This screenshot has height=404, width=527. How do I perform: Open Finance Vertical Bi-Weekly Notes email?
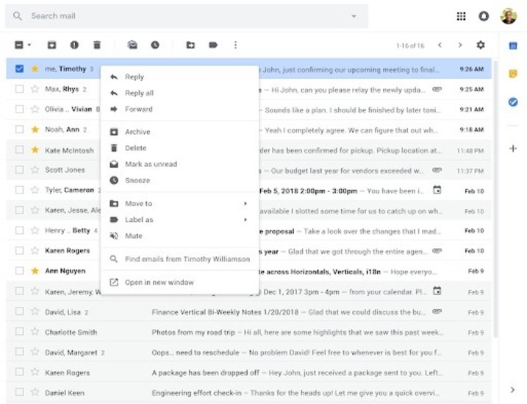pyautogui.click(x=248, y=312)
